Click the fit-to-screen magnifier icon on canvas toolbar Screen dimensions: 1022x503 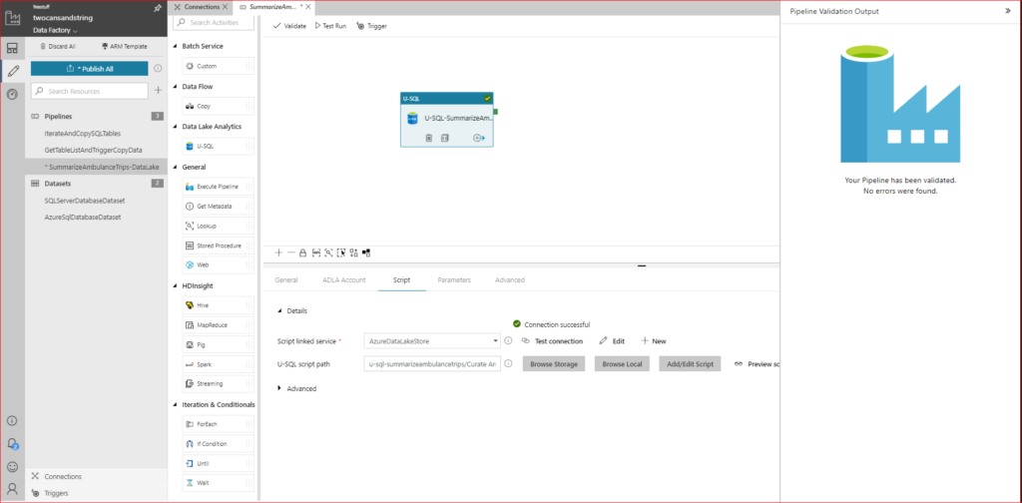coord(328,252)
